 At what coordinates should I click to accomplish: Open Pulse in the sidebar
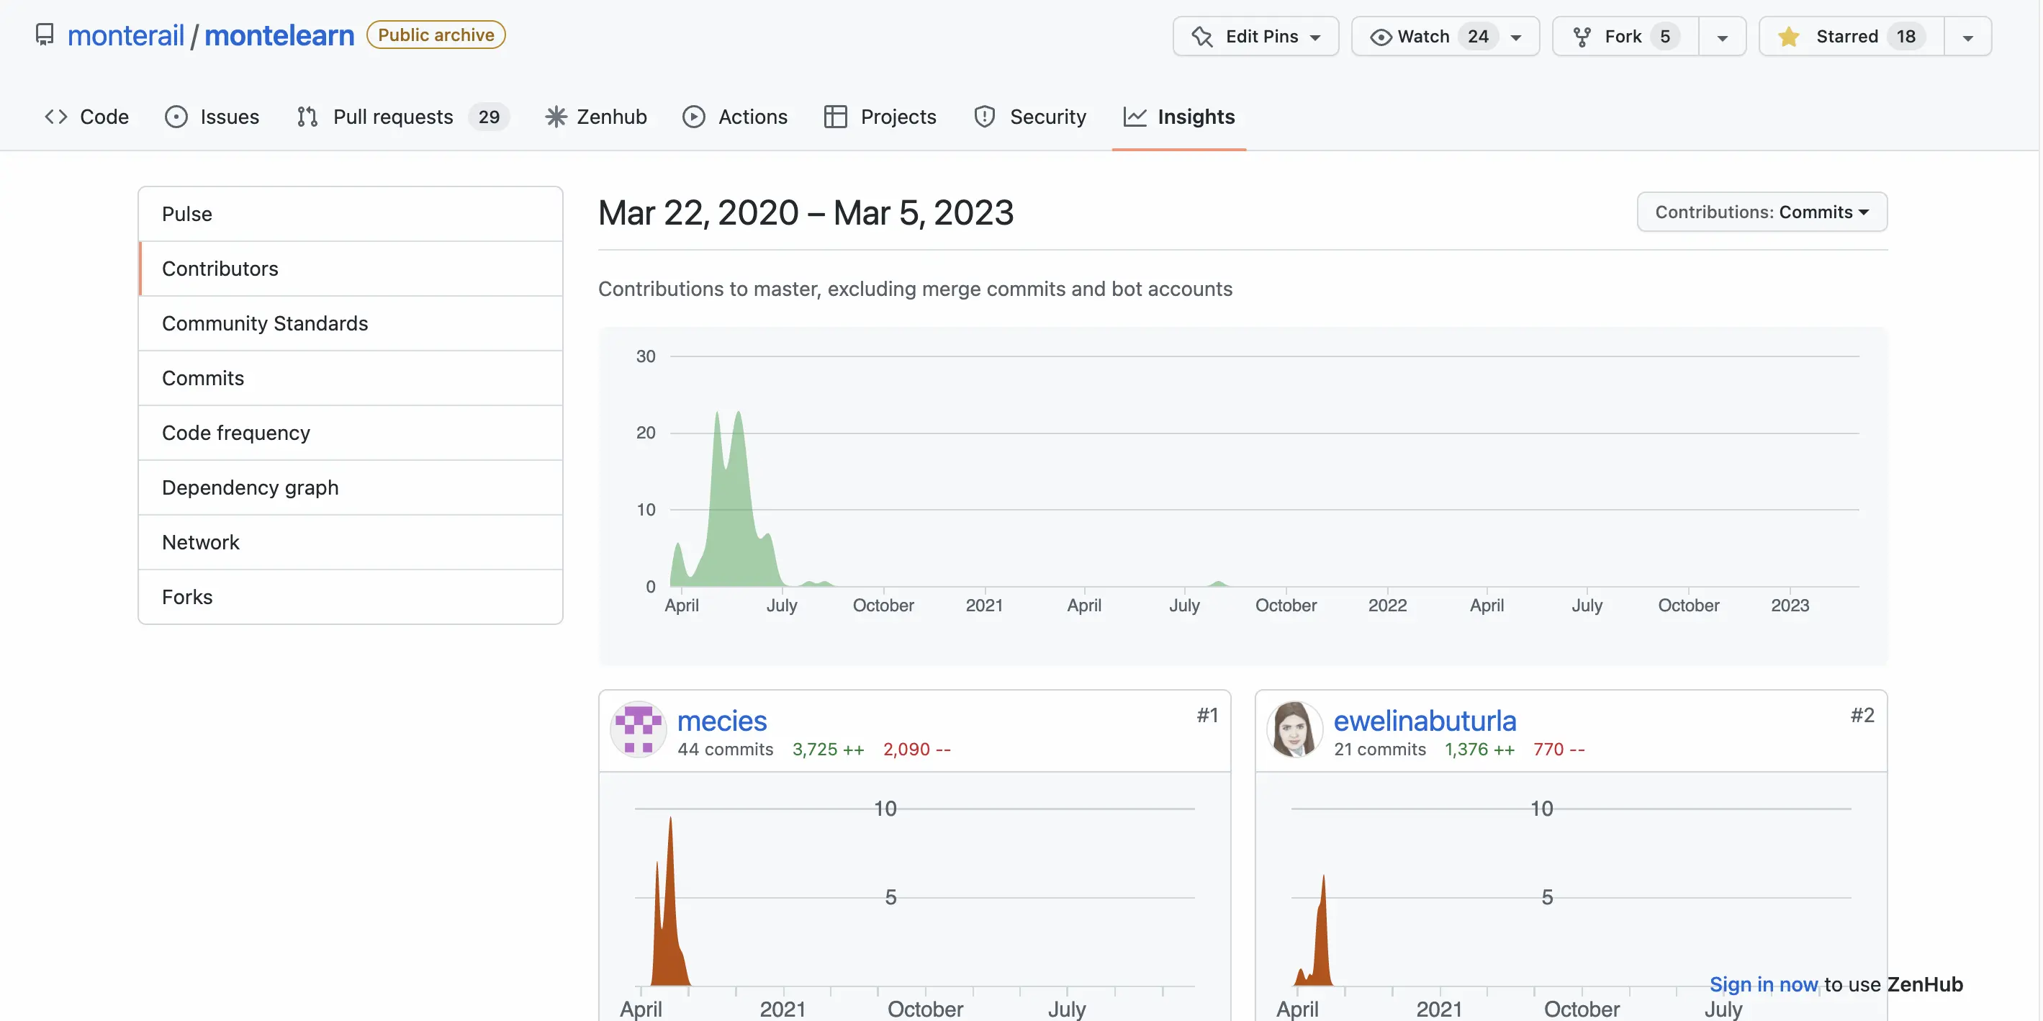[351, 214]
